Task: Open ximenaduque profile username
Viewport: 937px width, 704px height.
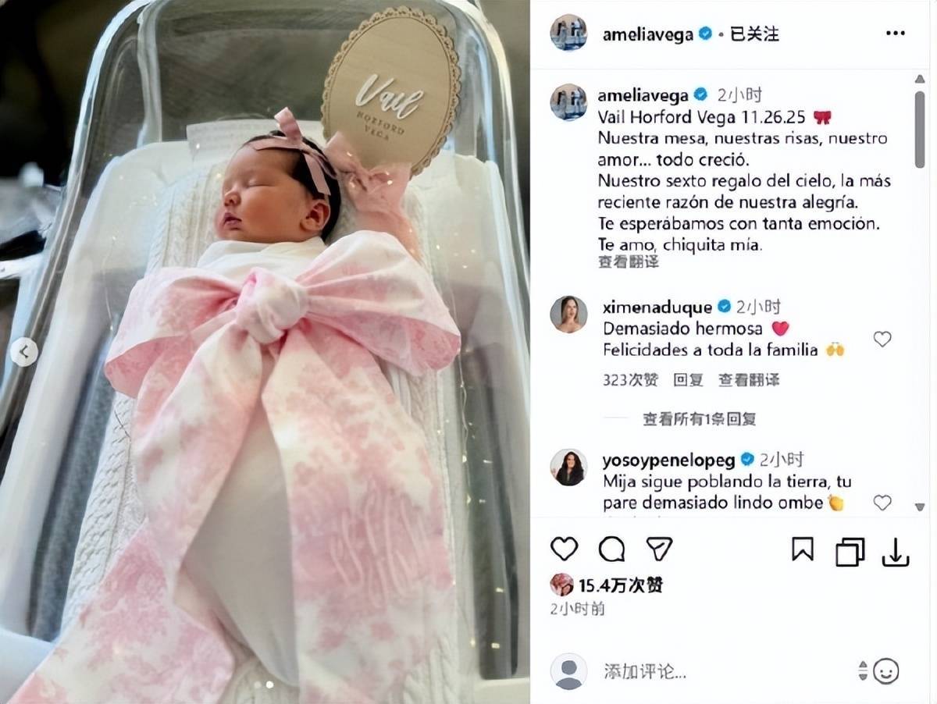Action: tap(657, 307)
